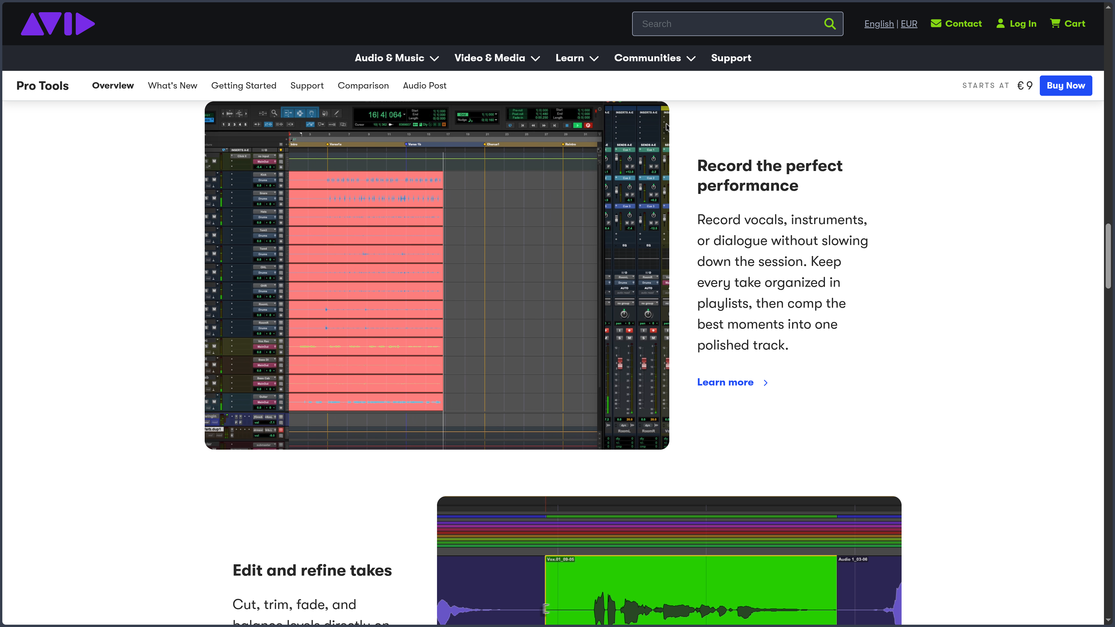The image size is (1115, 627).
Task: Click the EUR currency link
Action: [x=909, y=24]
